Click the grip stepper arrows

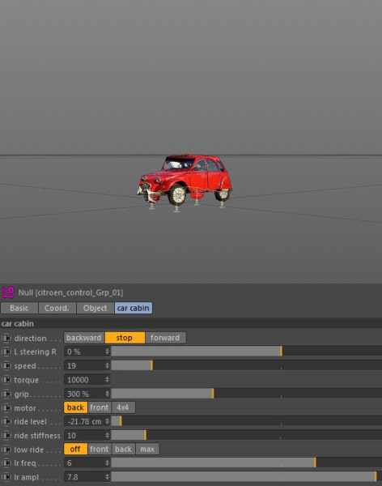[x=107, y=394]
